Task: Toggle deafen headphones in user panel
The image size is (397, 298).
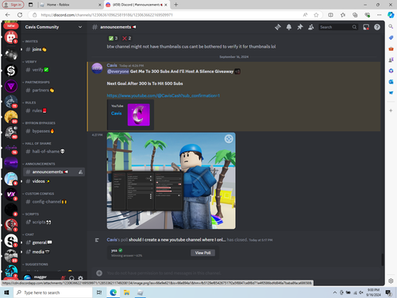Action: (71, 278)
